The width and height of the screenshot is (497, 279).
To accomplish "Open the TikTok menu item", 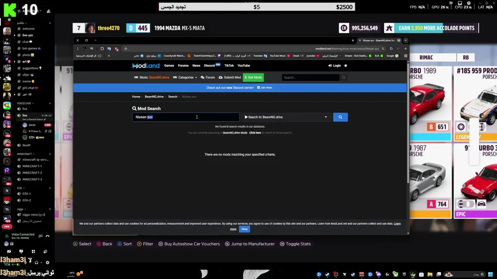I will [x=229, y=65].
